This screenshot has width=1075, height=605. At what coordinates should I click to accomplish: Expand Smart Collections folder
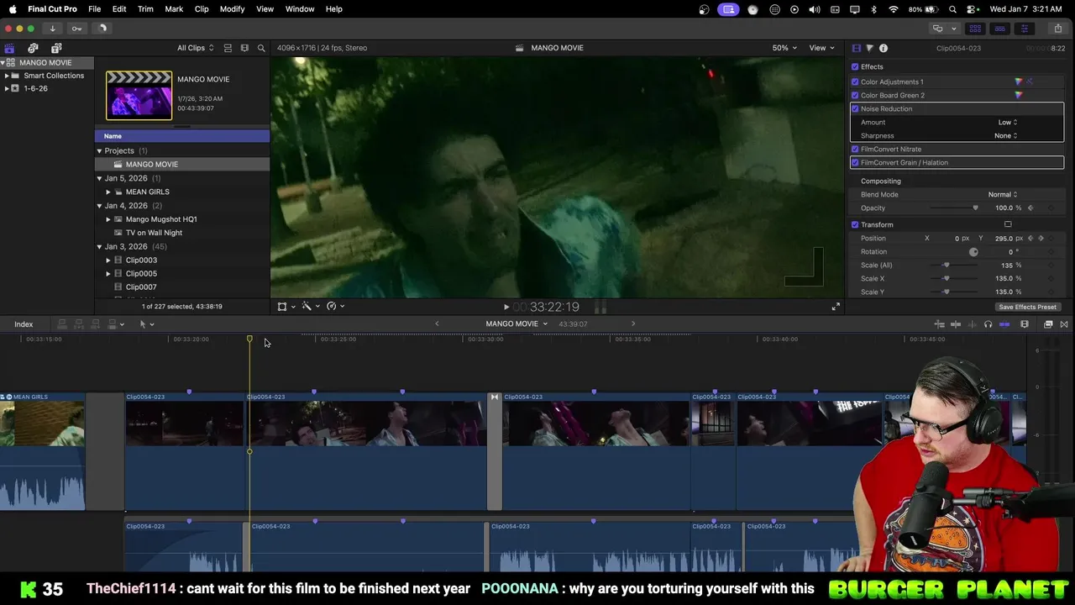[x=7, y=76]
